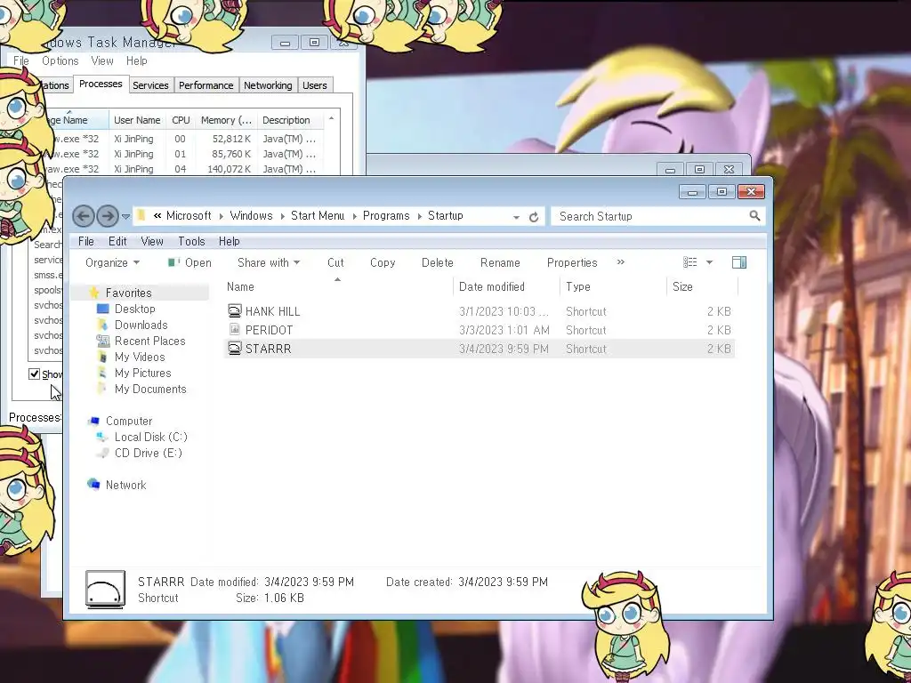Click Programs in the breadcrumb path
911x683 pixels.
click(x=386, y=215)
